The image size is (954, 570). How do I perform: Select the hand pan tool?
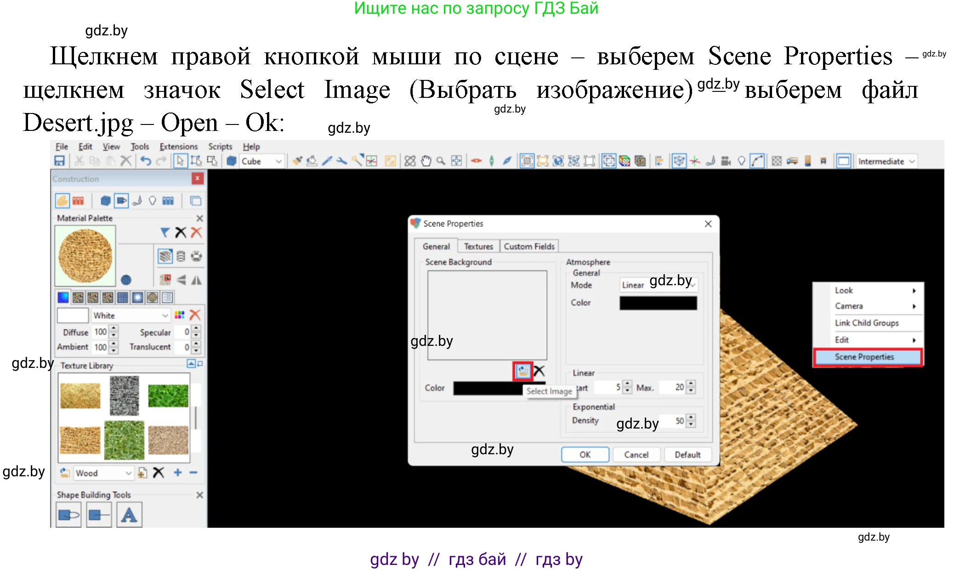tap(426, 161)
